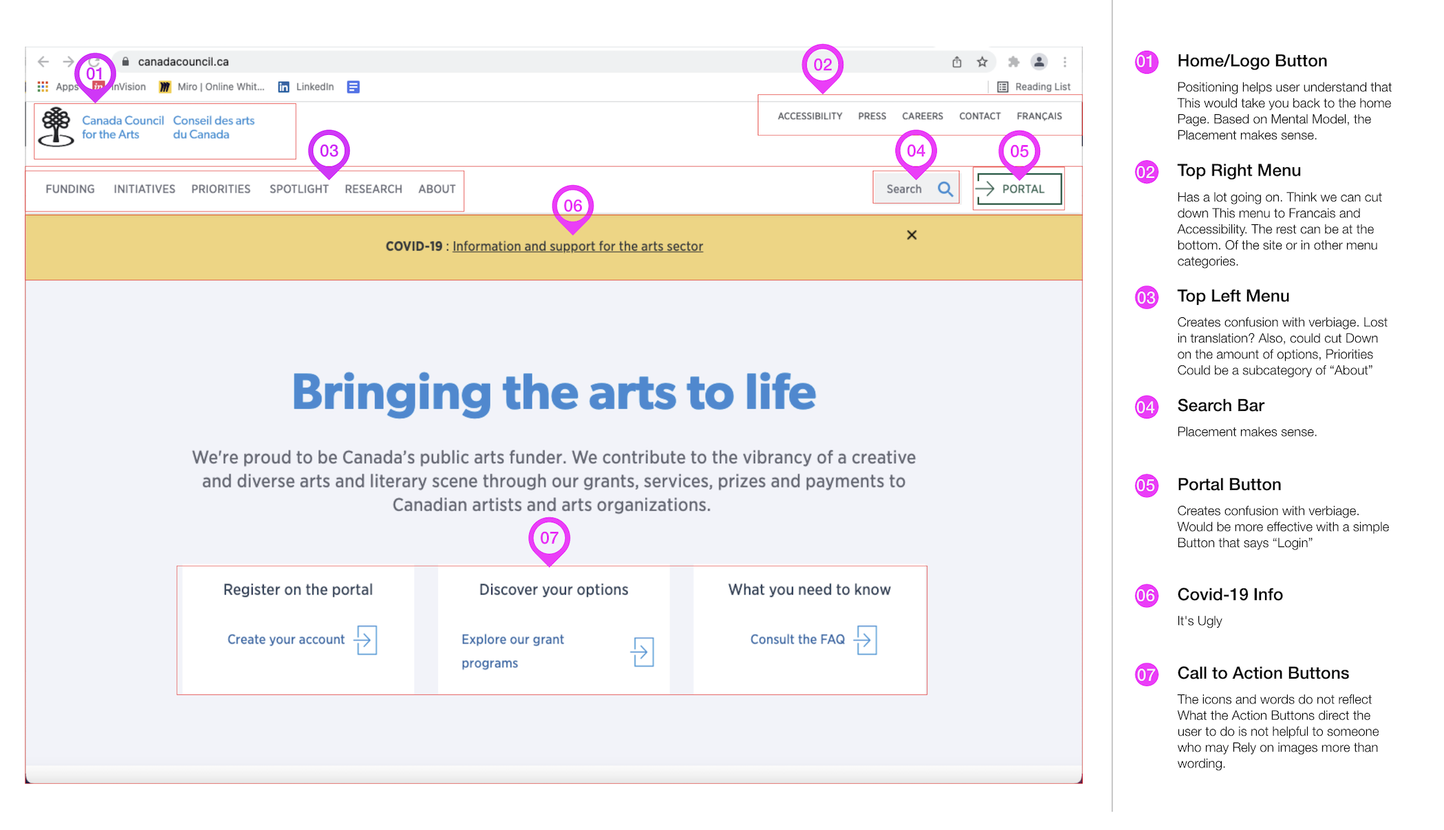Switch site language to FRANÇAIS
1444x830 pixels.
click(1039, 116)
